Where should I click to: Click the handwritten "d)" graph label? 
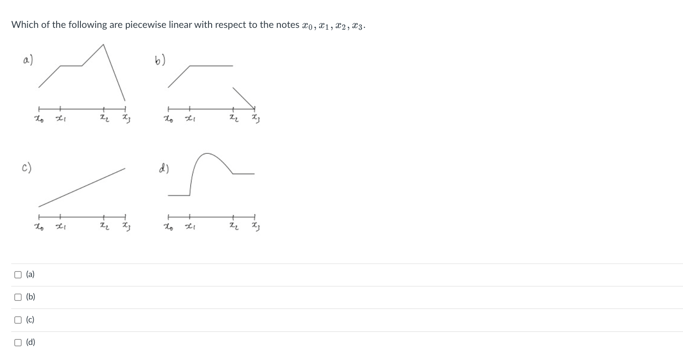pos(164,169)
